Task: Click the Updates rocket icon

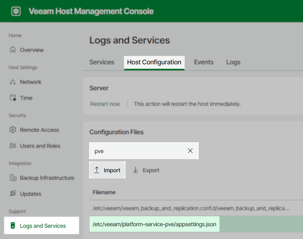Action: click(13, 193)
